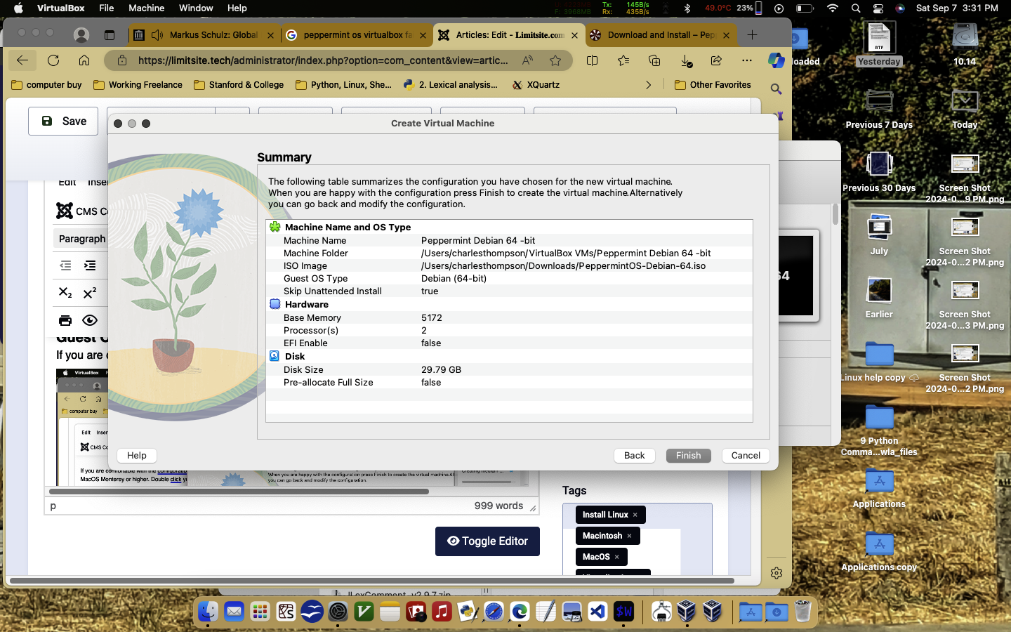
Task: Open the Other Favorites folder dropdown
Action: tap(713, 85)
